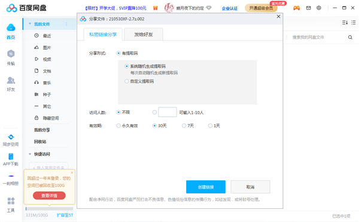Image resolution: width=359 pixels, height=222 pixels.
Task: Click 取消 button in dialog
Action: click(x=250, y=187)
